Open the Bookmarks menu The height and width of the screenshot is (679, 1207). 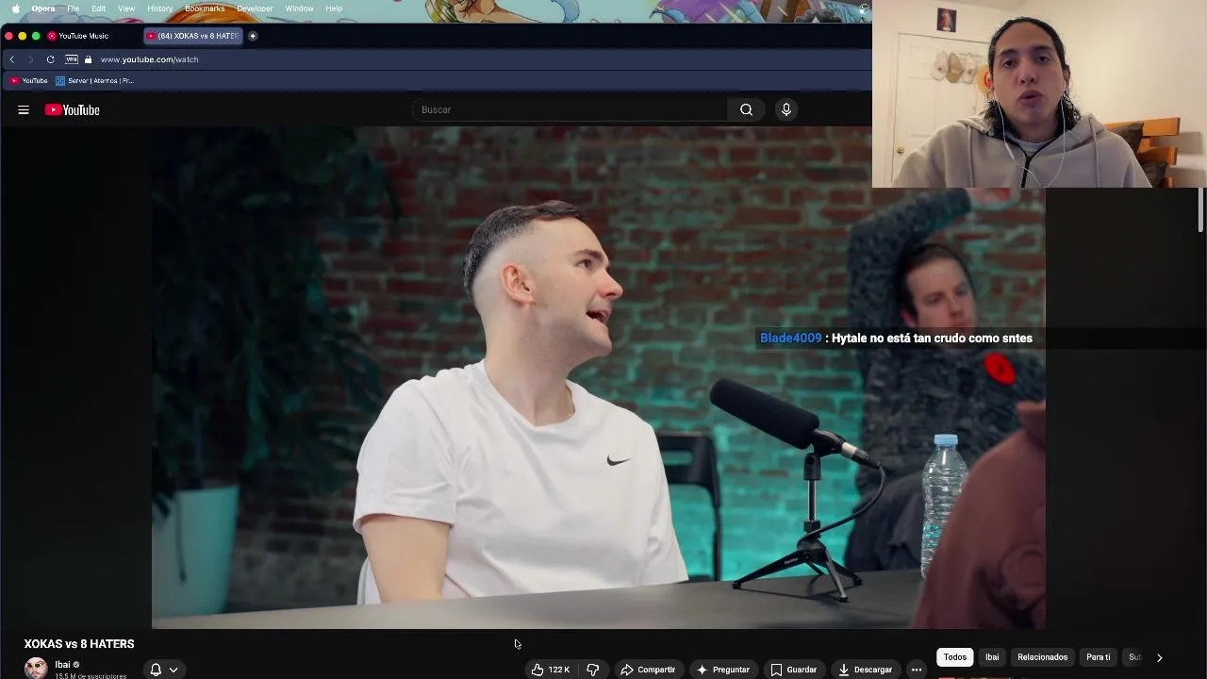(205, 8)
